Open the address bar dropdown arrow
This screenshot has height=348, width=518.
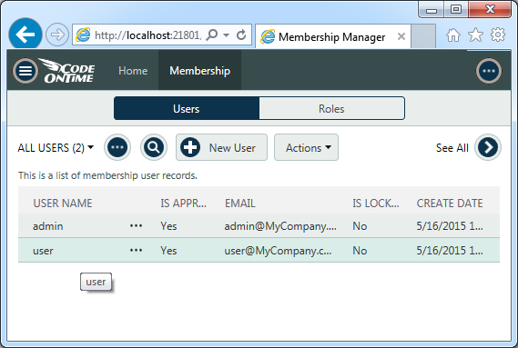[227, 35]
